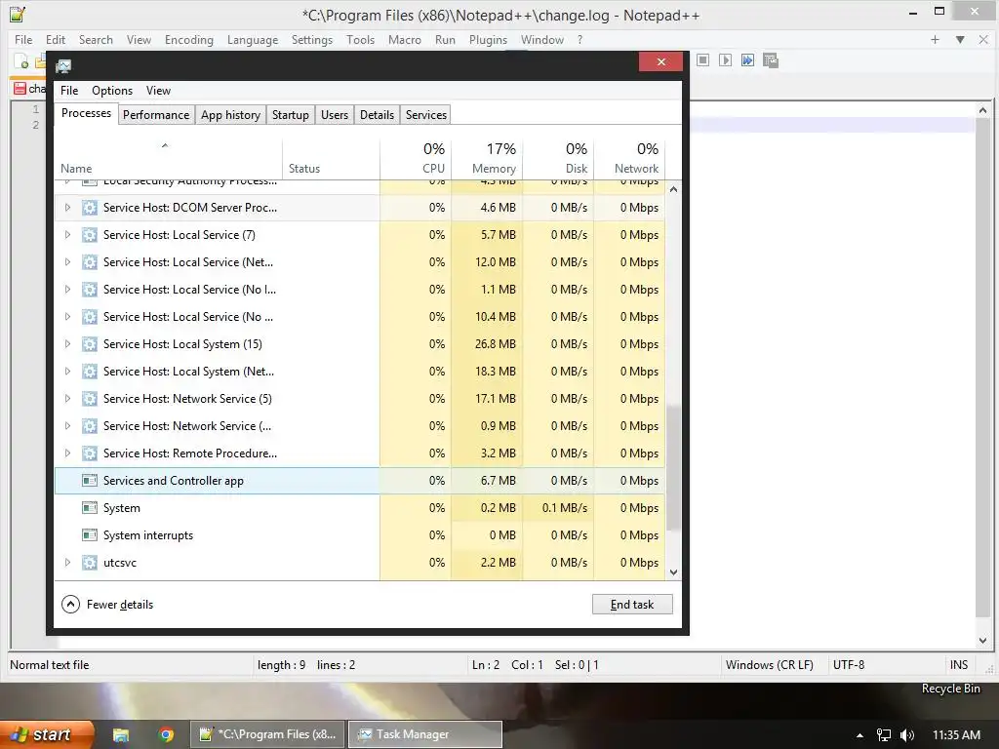Switch to the App history tab
Image resolution: width=999 pixels, height=749 pixels.
click(x=230, y=115)
